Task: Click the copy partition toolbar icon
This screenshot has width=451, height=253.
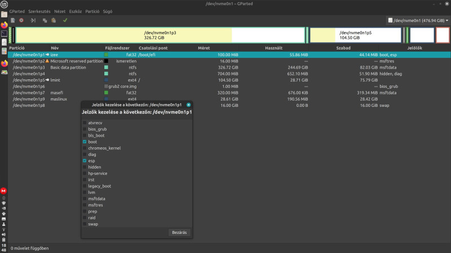Action: click(x=45, y=20)
